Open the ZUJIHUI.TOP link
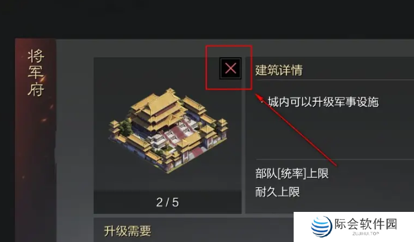414x242 pixels. [x=366, y=234]
